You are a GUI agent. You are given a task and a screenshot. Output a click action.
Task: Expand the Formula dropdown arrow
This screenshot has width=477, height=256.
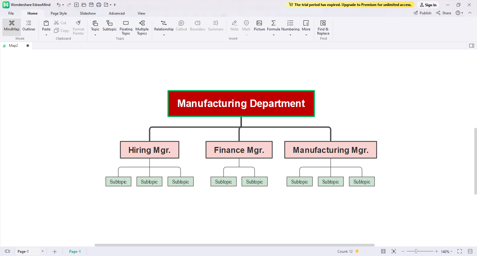tap(274, 35)
